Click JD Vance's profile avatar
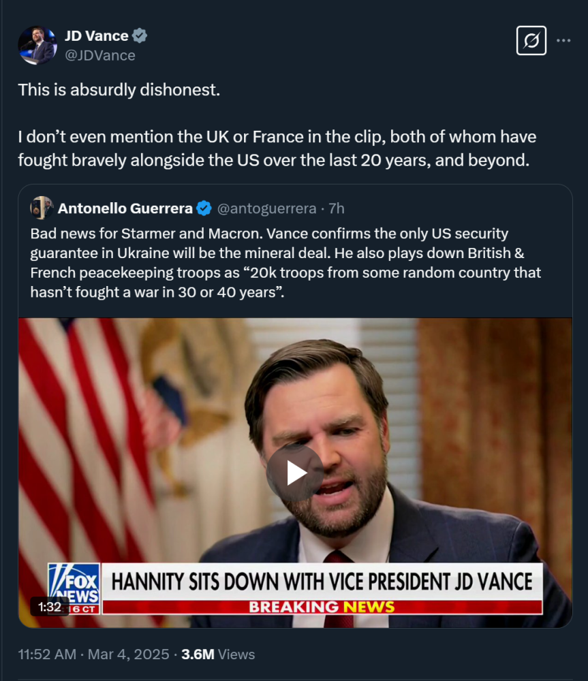588x681 pixels. click(37, 46)
